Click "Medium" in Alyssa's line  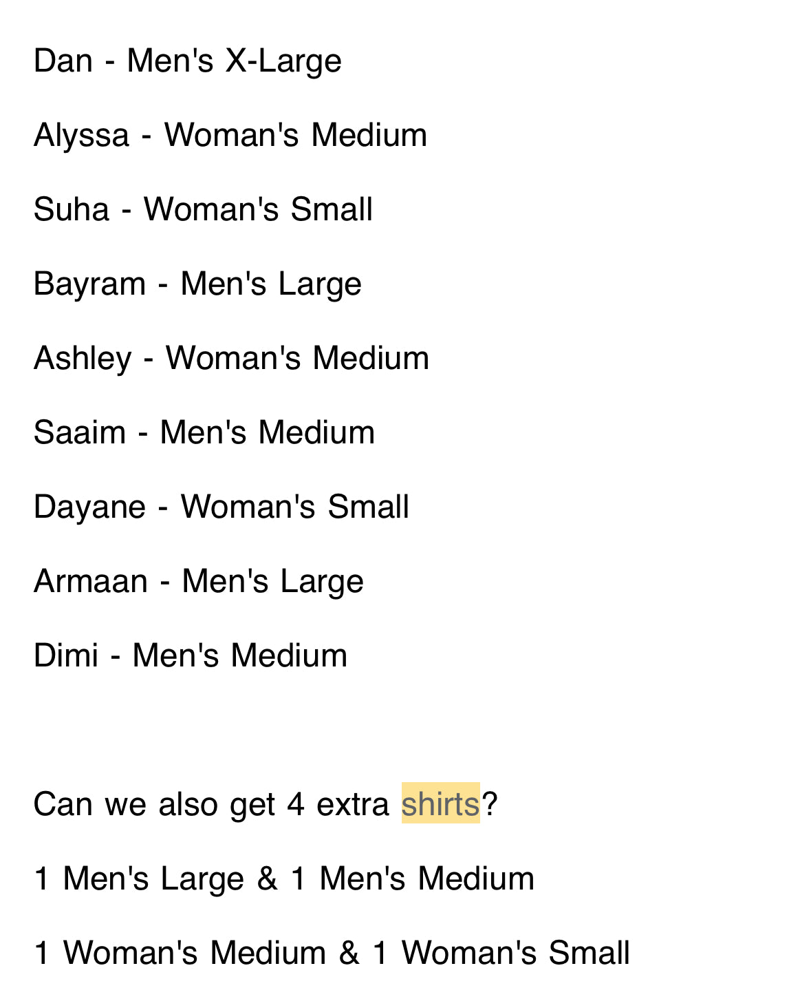[x=369, y=135]
